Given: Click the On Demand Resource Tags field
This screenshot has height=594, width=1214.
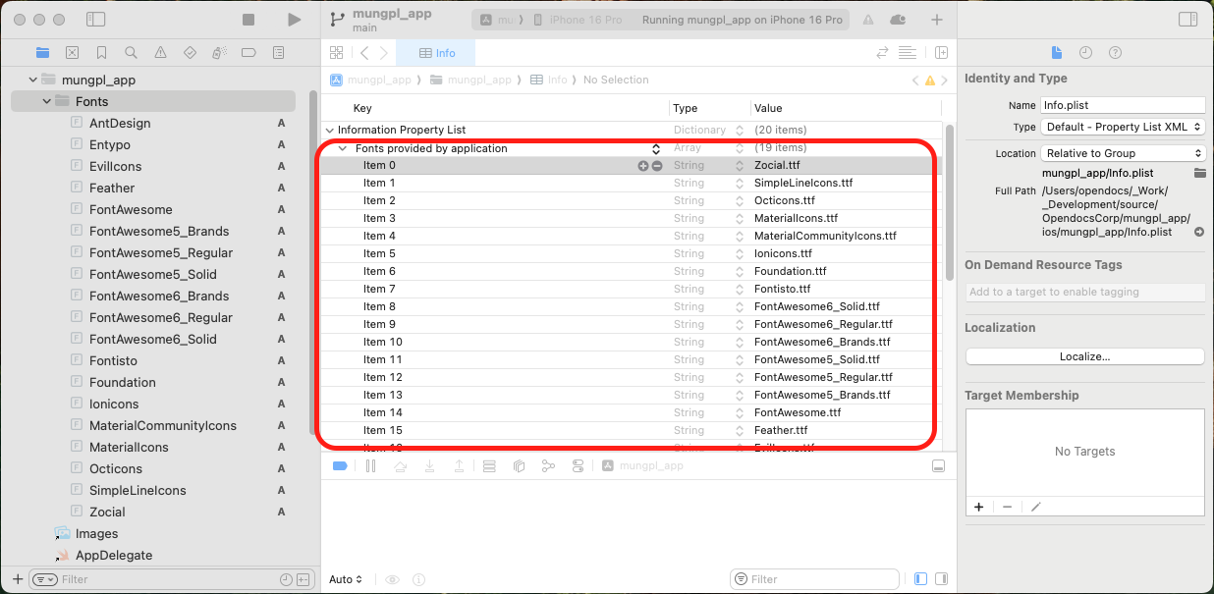Looking at the screenshot, I should tap(1084, 292).
